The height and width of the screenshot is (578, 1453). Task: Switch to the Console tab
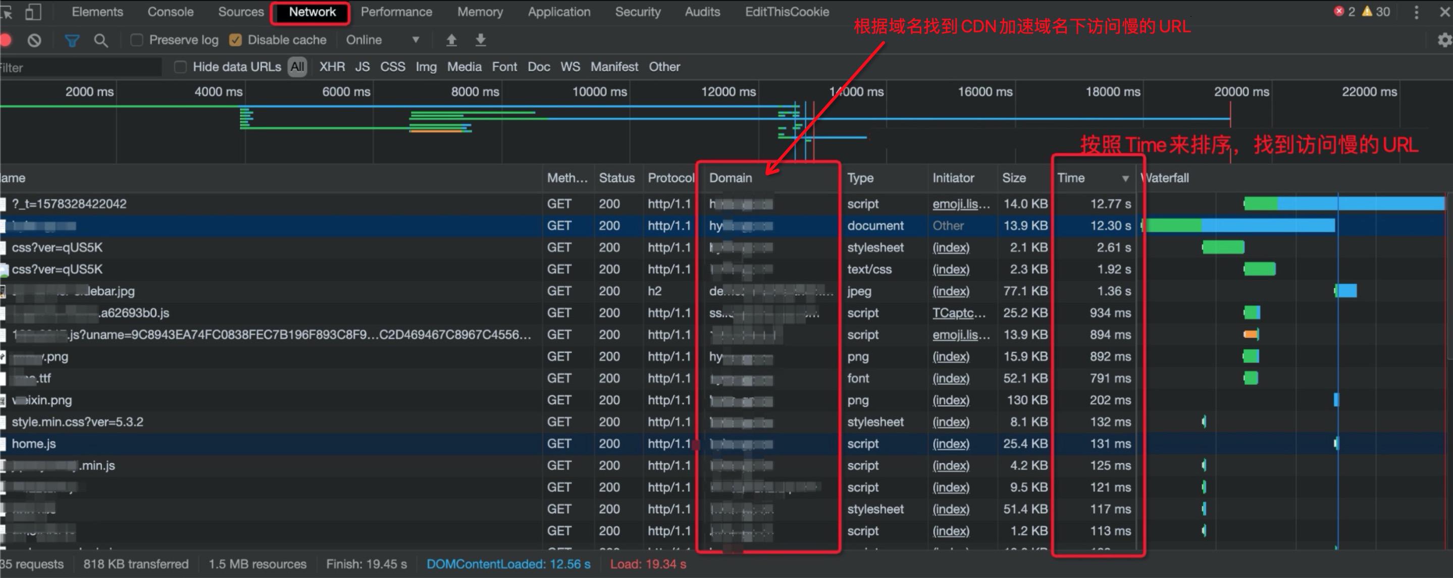click(170, 12)
